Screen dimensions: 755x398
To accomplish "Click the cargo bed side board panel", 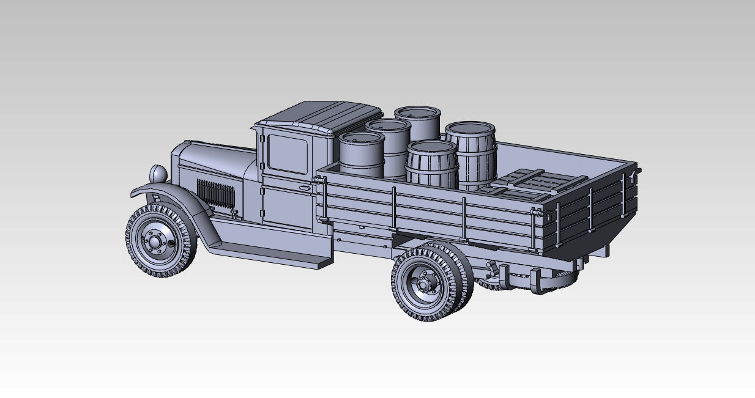I will pyautogui.click(x=428, y=212).
